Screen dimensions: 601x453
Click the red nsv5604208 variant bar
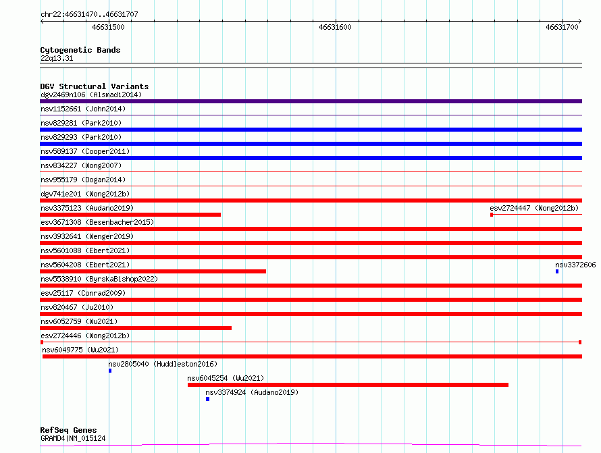[x=153, y=271]
